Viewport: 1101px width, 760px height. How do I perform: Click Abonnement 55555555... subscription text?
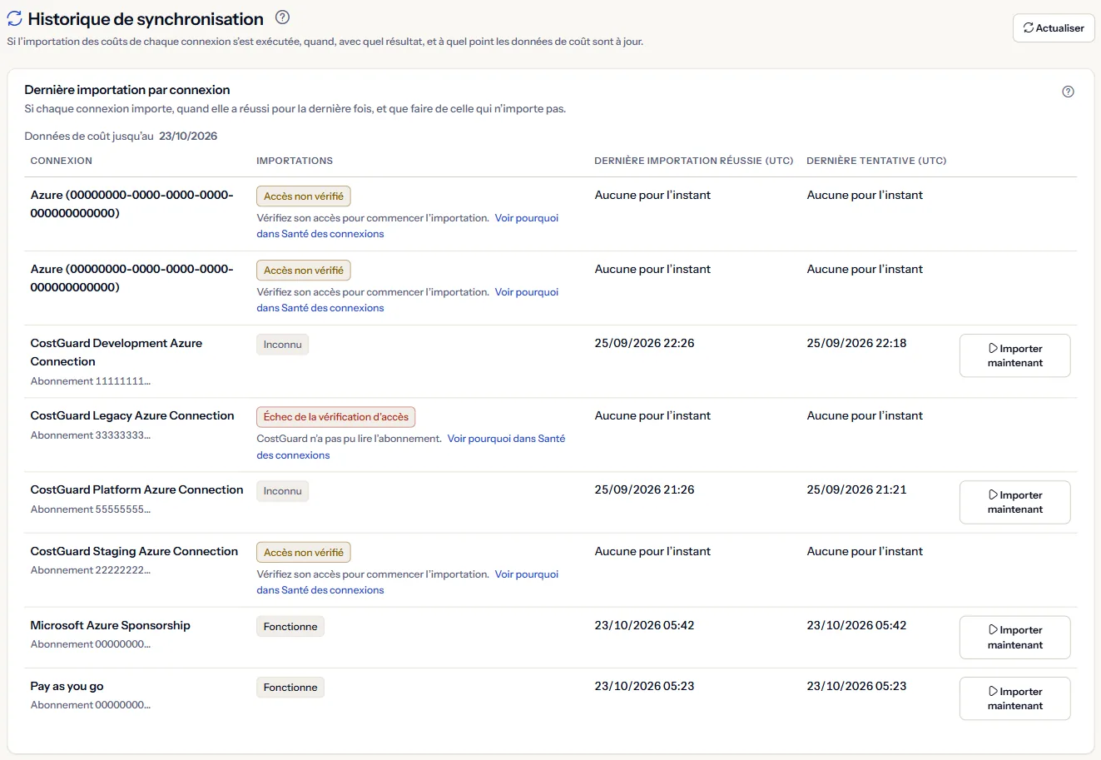pos(91,509)
